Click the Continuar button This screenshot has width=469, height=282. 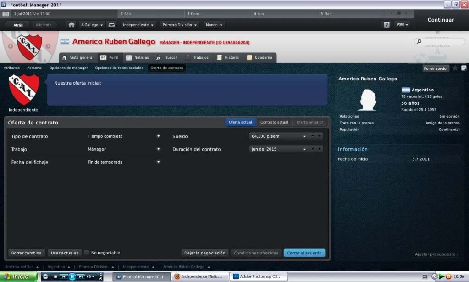[x=441, y=20]
